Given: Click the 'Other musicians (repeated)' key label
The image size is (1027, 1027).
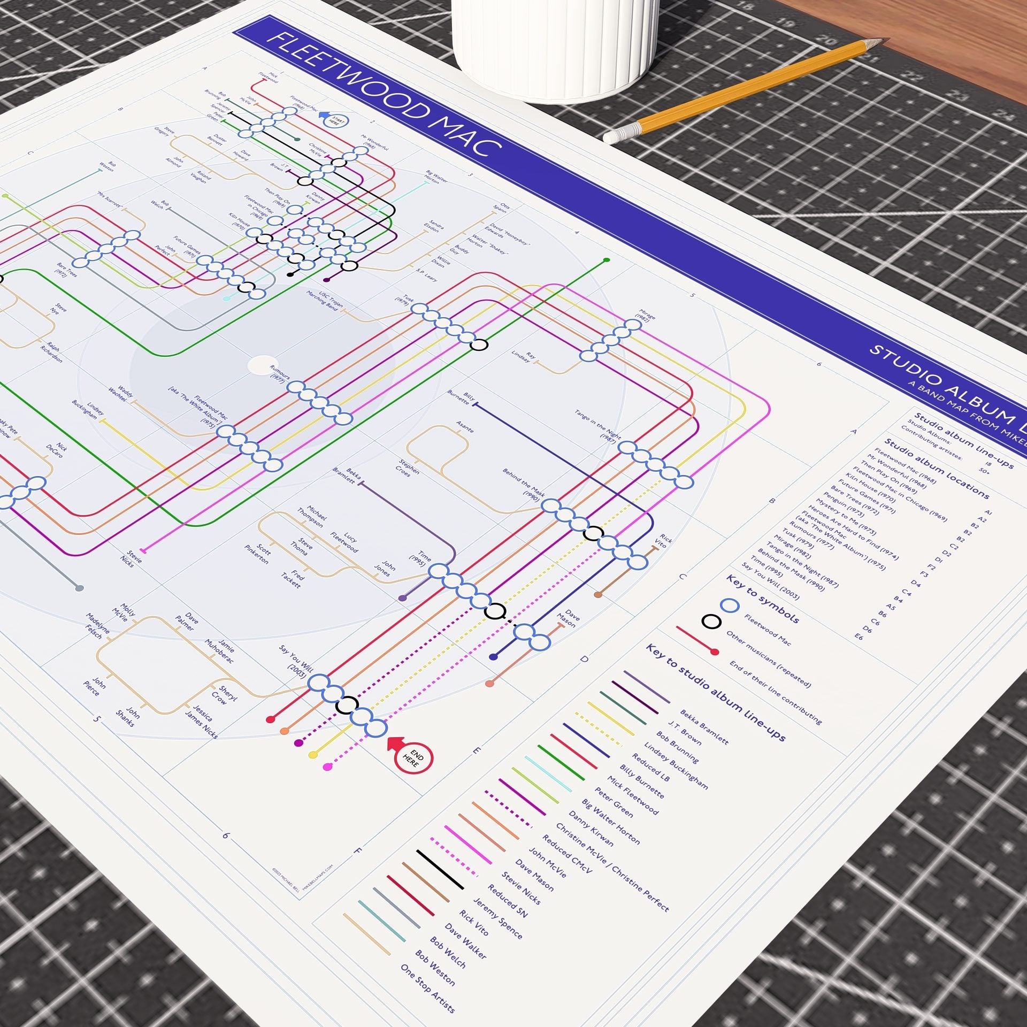Looking at the screenshot, I should tap(768, 658).
